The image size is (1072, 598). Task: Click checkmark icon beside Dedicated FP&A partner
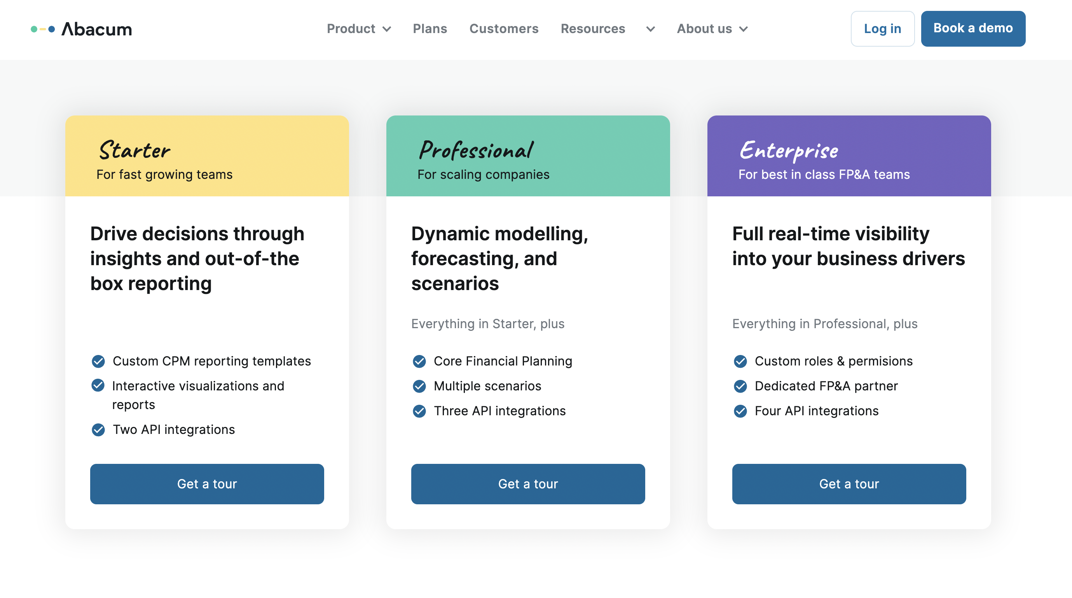point(740,386)
